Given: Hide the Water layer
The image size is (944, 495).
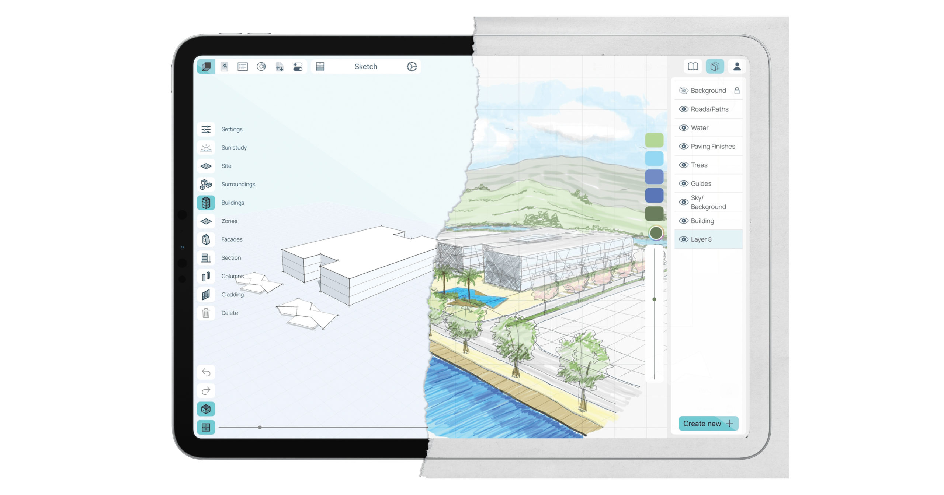Looking at the screenshot, I should coord(683,127).
